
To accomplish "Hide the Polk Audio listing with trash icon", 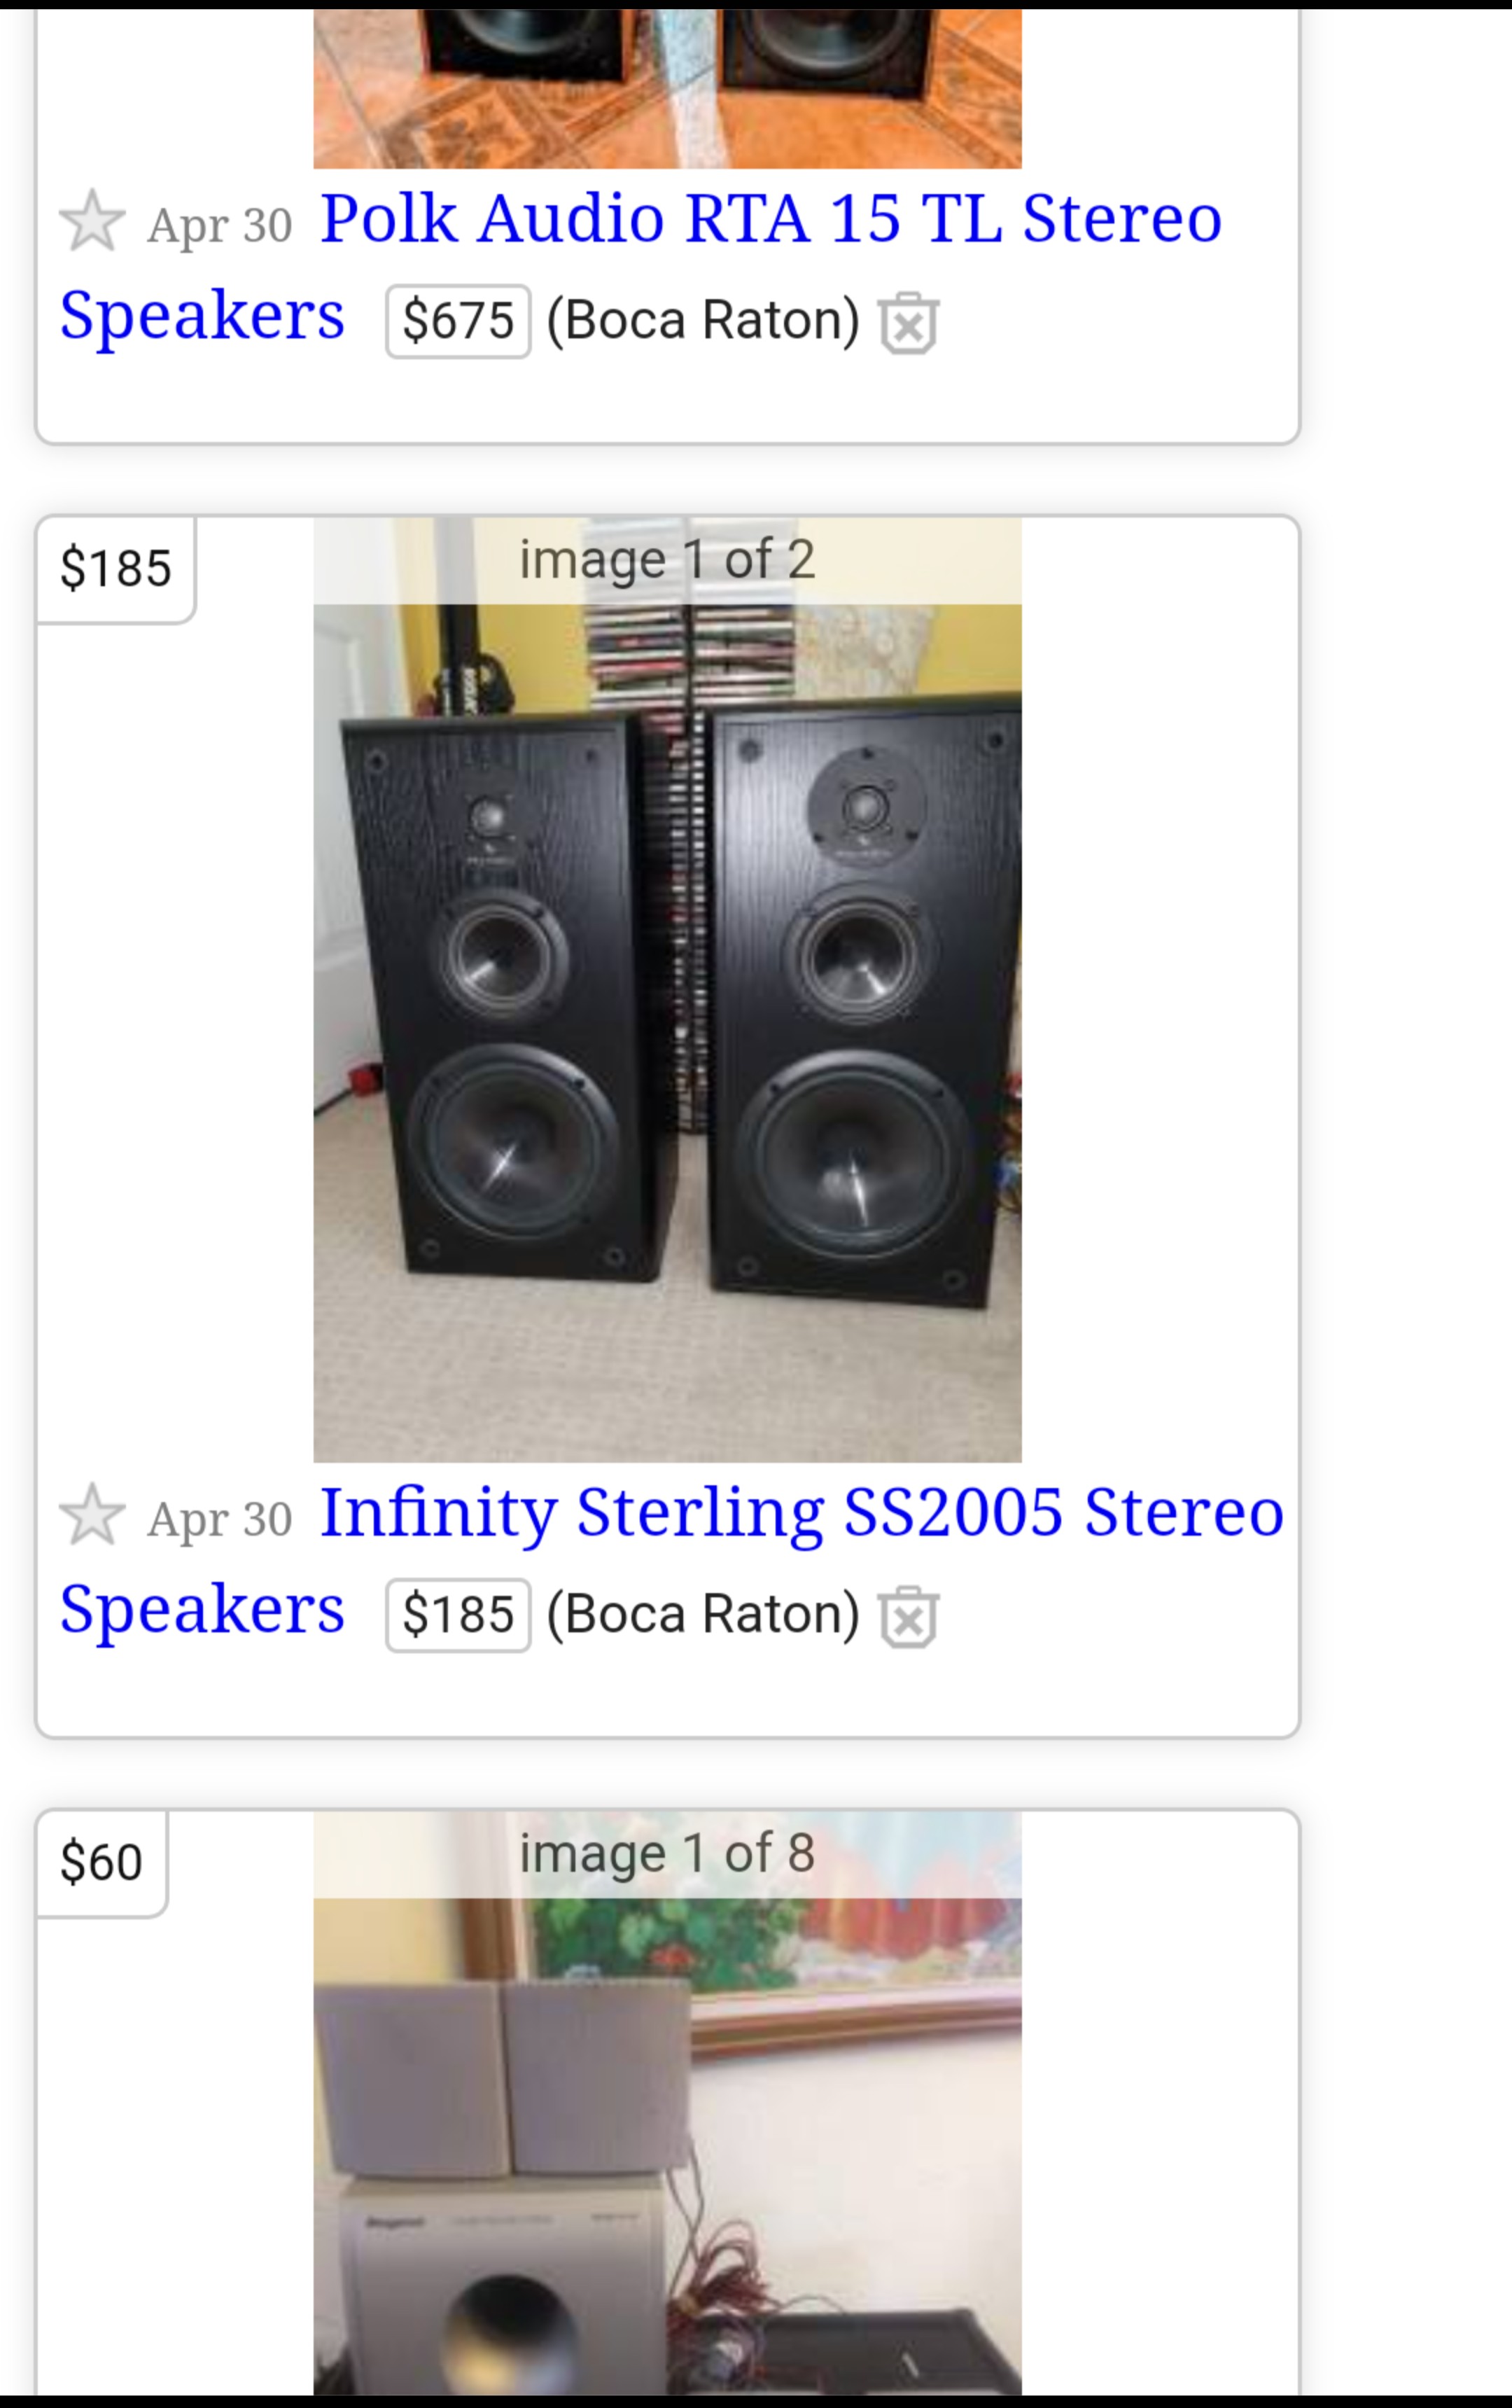I will 908,323.
